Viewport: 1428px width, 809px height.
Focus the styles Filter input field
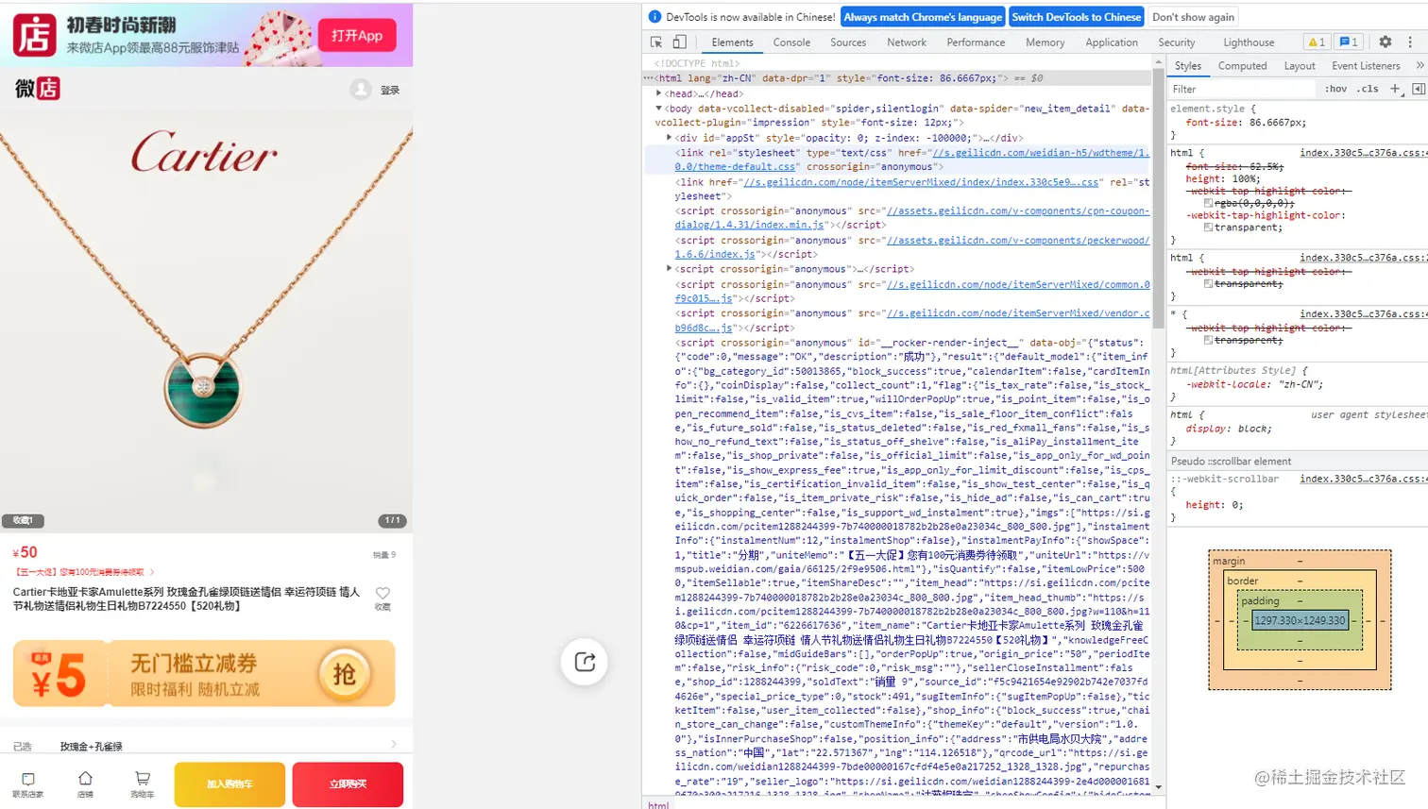click(1242, 89)
